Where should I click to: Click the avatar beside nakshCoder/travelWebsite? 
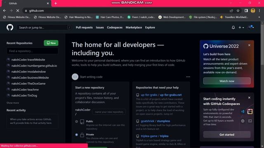click(8, 60)
